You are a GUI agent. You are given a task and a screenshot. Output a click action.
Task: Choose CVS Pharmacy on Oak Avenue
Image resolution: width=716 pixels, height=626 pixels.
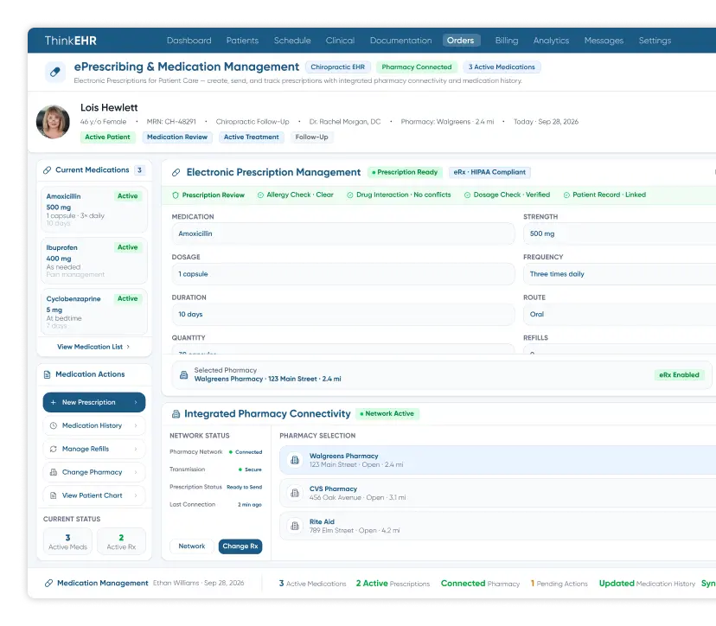[x=498, y=493]
